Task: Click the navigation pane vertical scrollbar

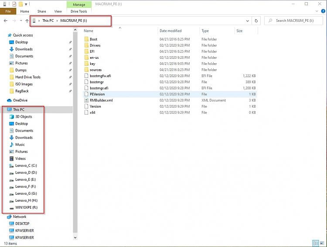Action: 75,131
